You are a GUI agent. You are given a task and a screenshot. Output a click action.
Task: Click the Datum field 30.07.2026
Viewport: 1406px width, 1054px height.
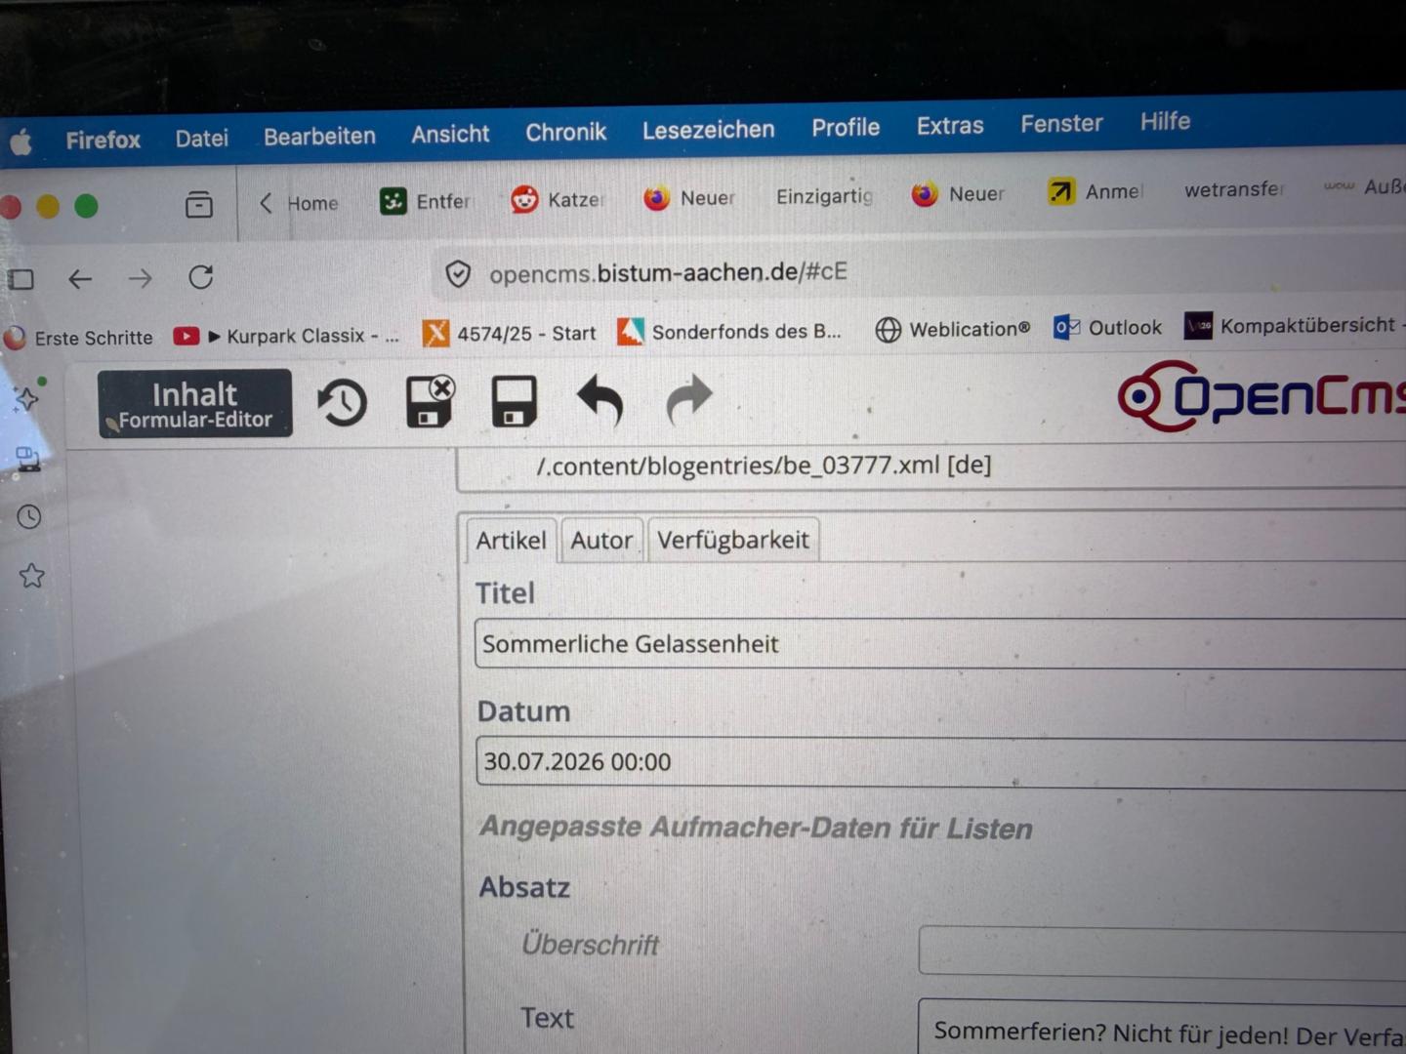pos(939,762)
